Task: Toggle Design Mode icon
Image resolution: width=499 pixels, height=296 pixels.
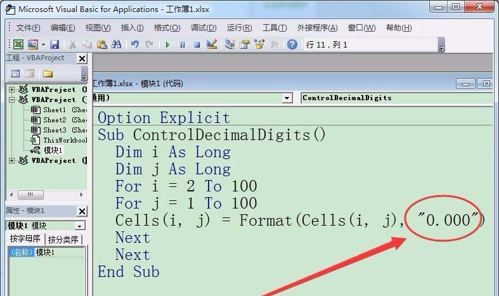Action: (212, 44)
